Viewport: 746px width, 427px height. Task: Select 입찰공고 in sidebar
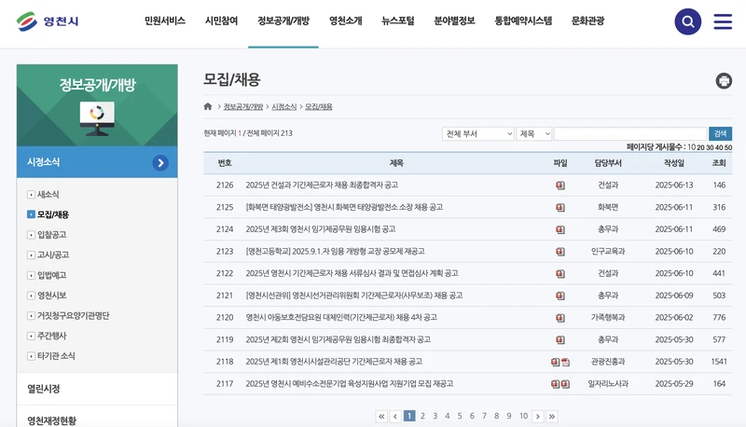[x=52, y=234]
